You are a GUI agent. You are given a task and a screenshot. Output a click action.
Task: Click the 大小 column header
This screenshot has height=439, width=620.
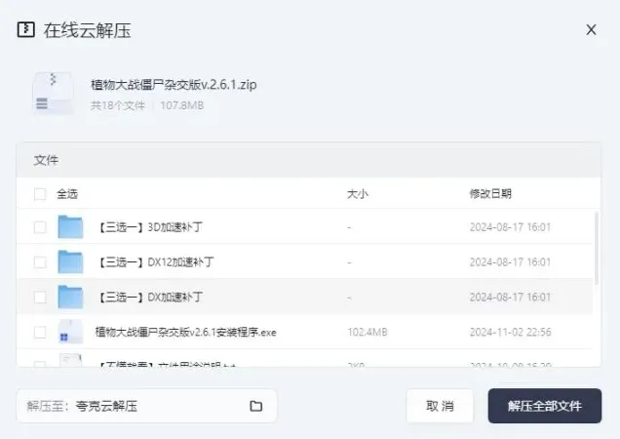point(358,194)
